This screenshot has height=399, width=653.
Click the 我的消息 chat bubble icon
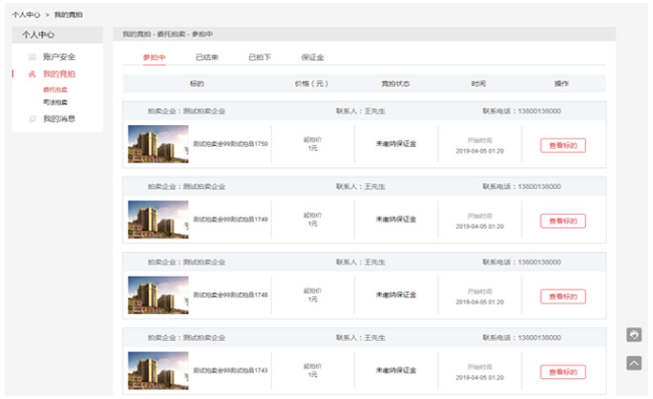coord(33,119)
